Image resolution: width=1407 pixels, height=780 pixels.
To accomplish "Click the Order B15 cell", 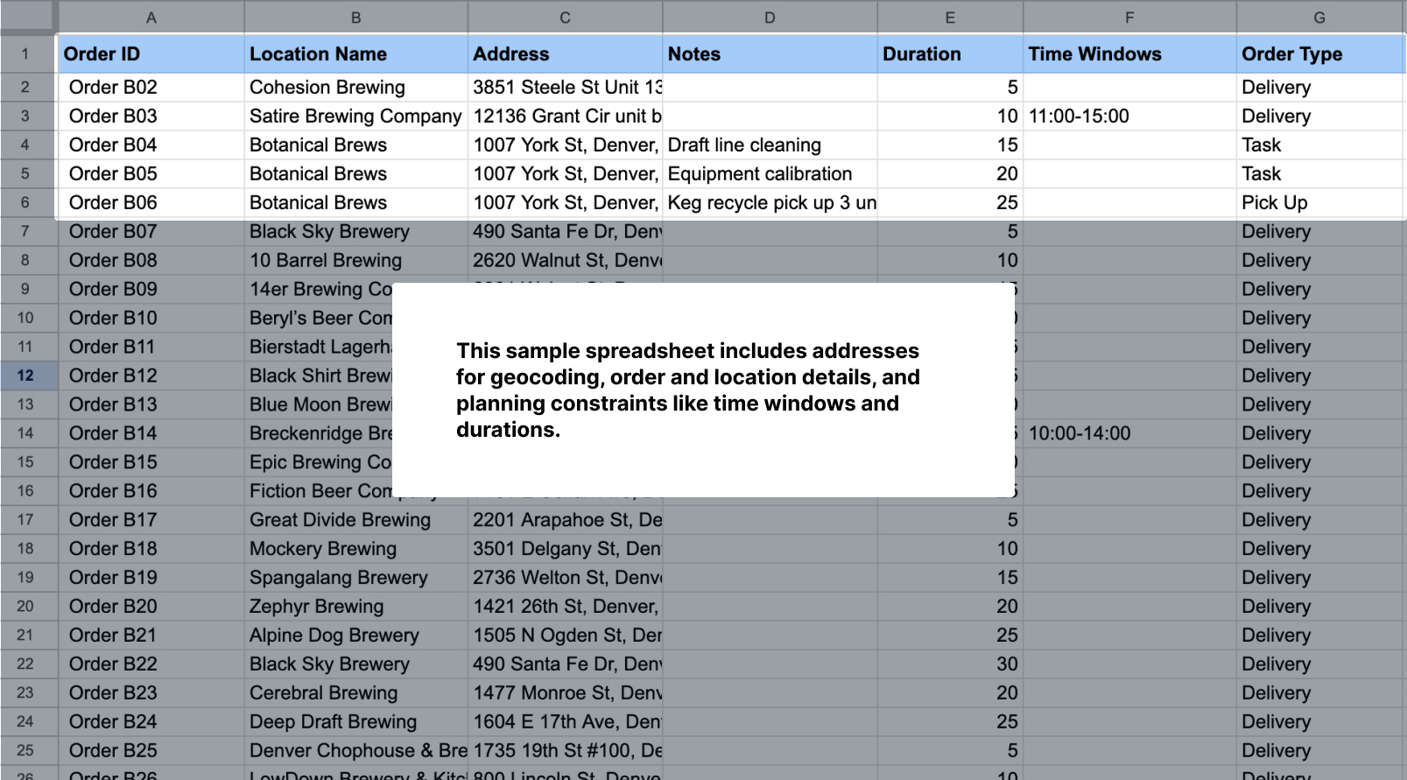I will tap(151, 462).
